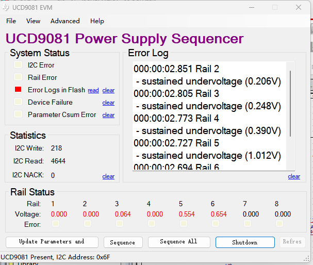
Task: Clear the I2C statistics
Action: pos(108,176)
